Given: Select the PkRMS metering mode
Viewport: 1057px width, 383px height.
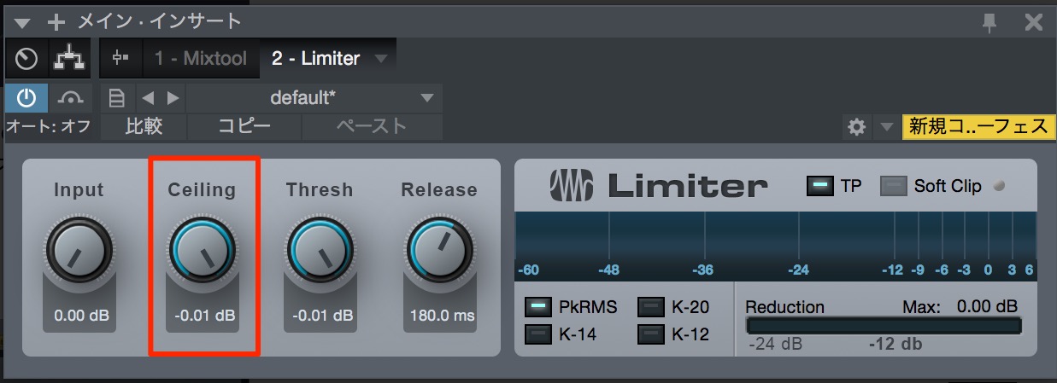Looking at the screenshot, I should pyautogui.click(x=538, y=307).
